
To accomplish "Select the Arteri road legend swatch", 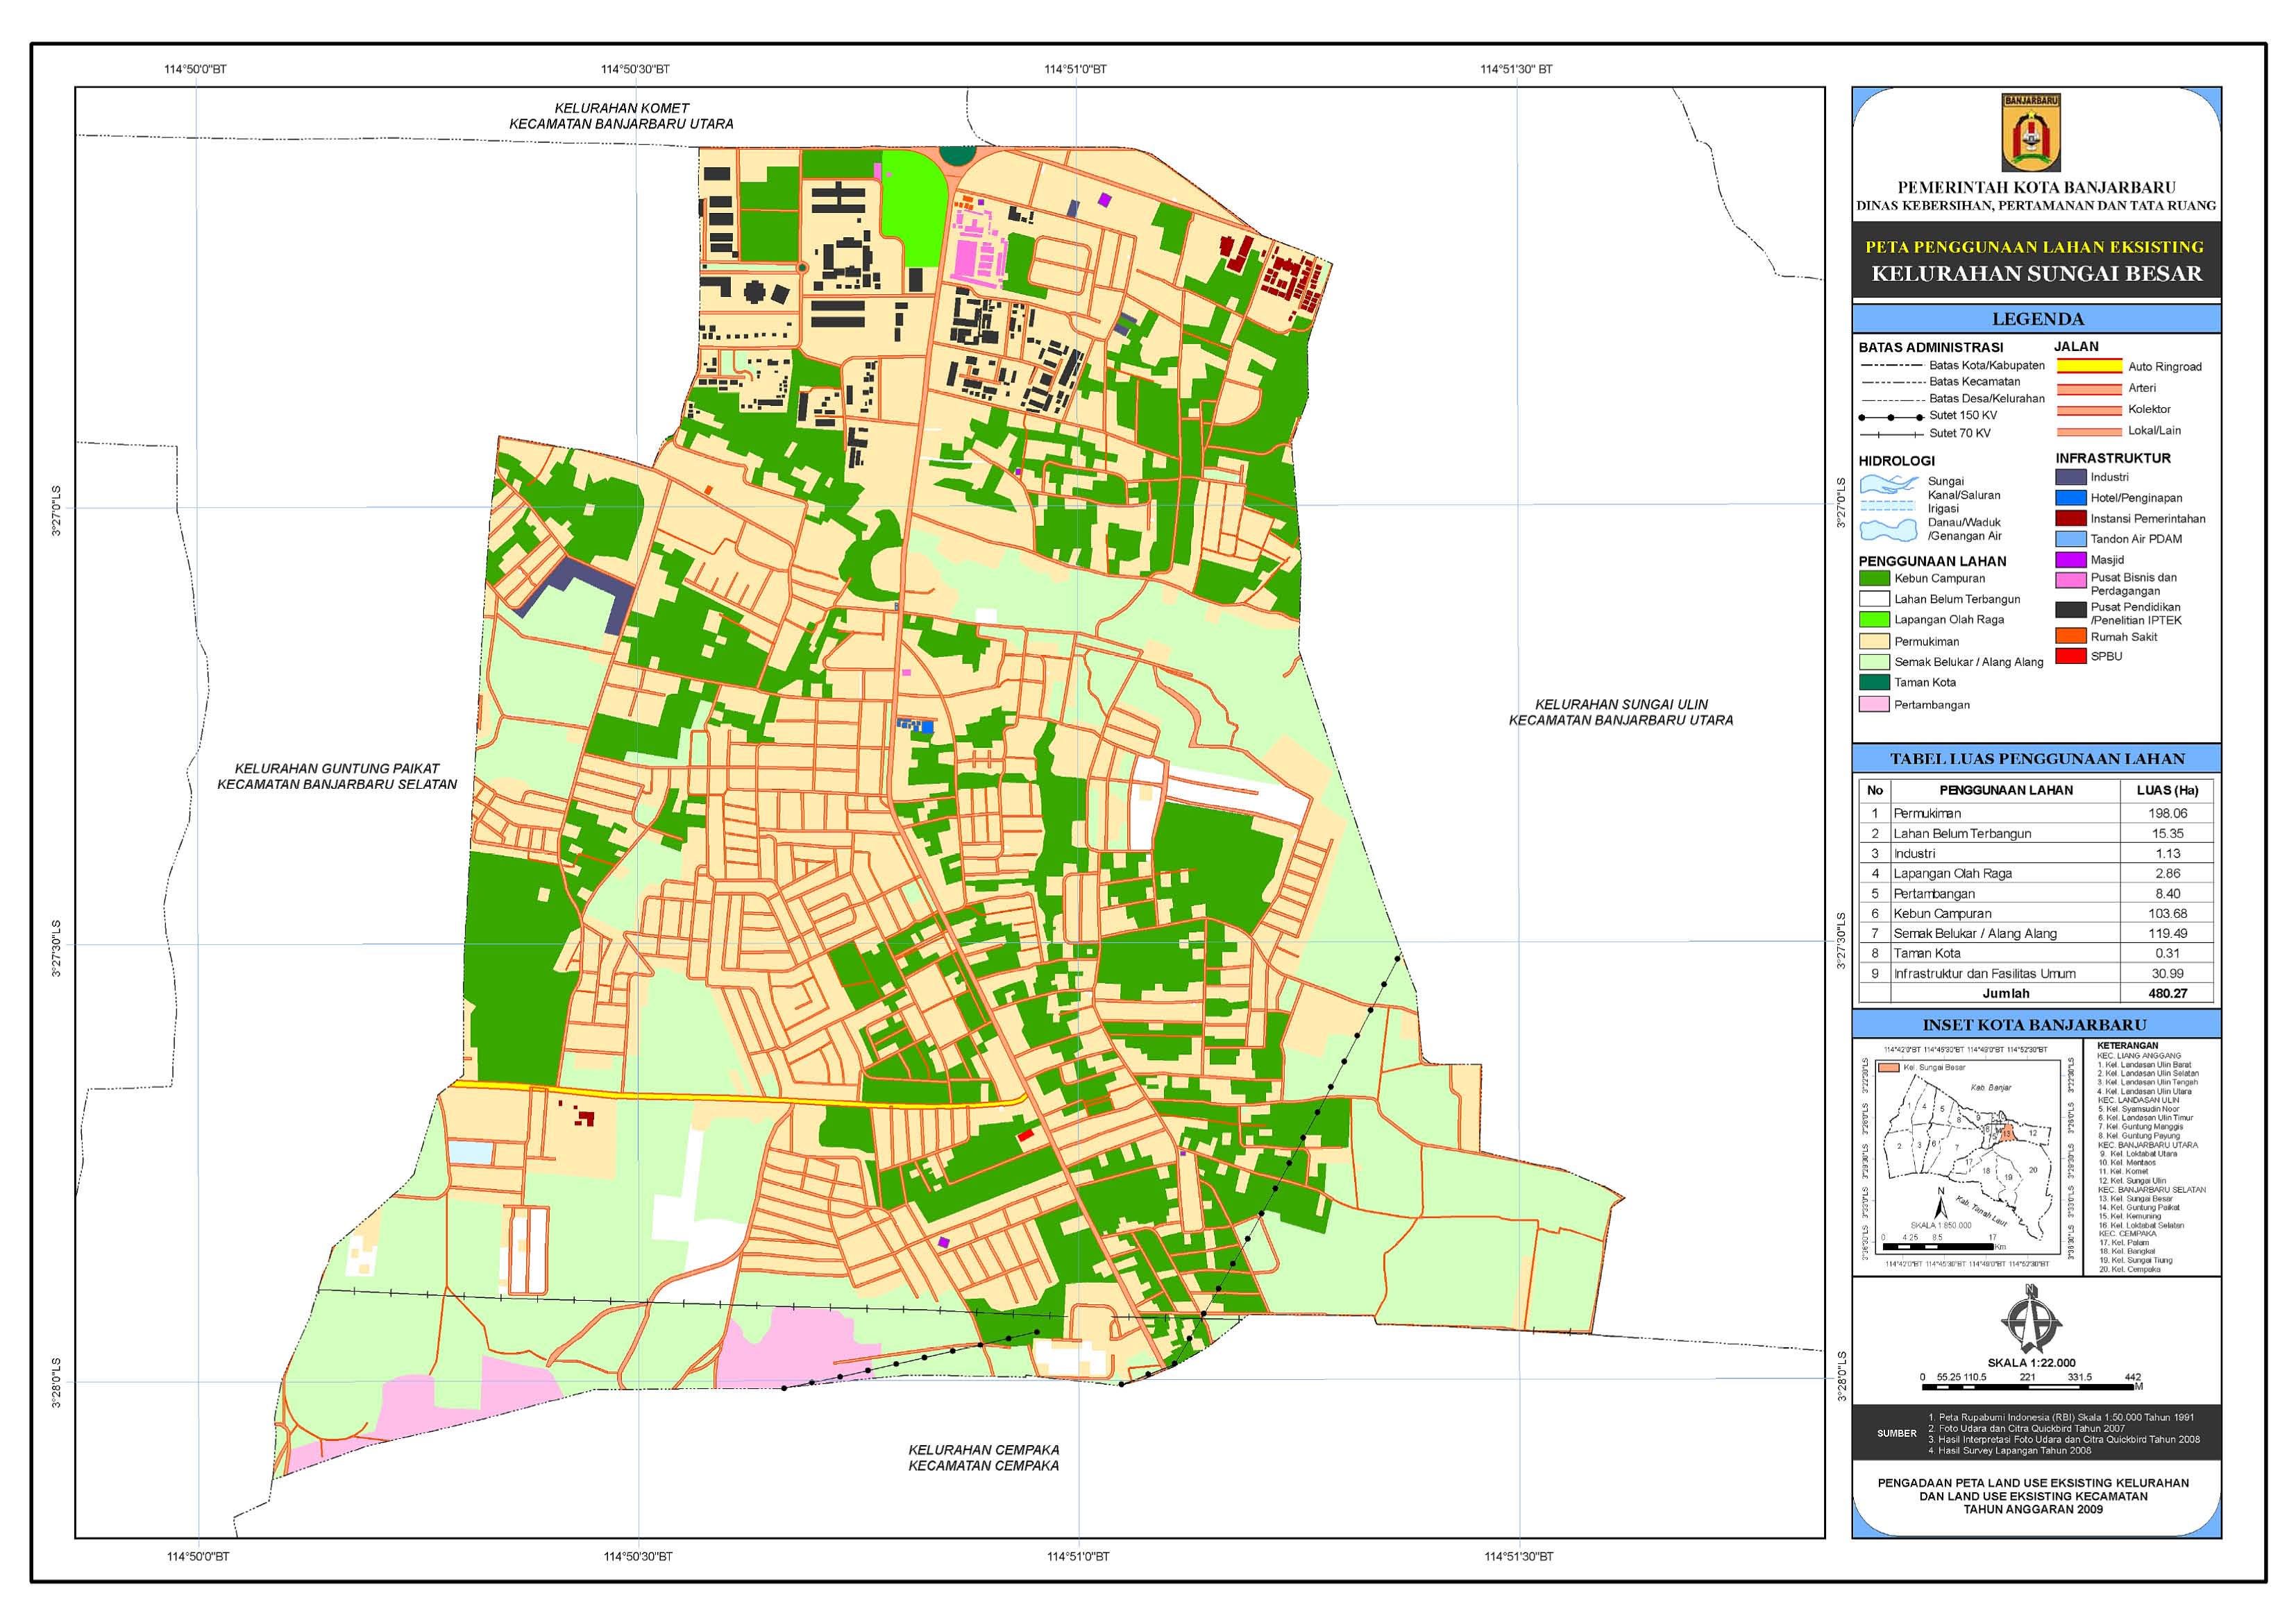I will pos(2089,389).
